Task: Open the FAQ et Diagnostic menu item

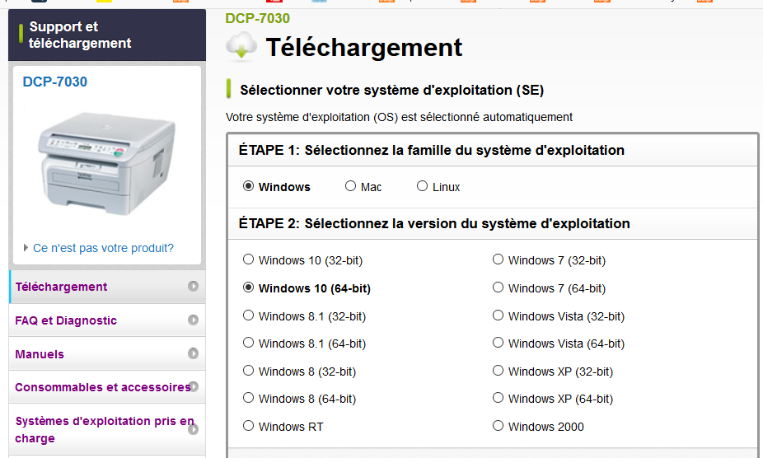Action: [x=66, y=320]
